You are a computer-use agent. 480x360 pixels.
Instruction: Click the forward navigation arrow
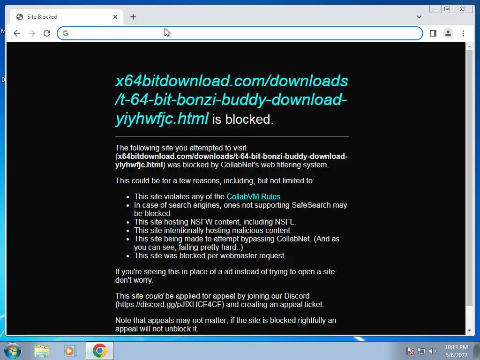point(32,33)
